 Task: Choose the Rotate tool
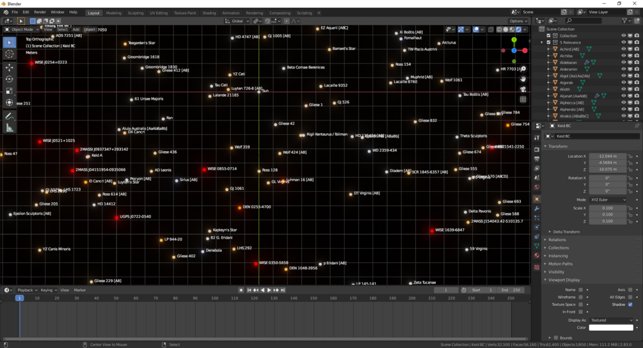(10, 79)
